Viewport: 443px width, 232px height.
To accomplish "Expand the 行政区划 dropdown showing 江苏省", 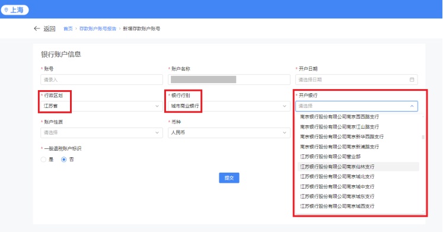I will click(x=102, y=106).
